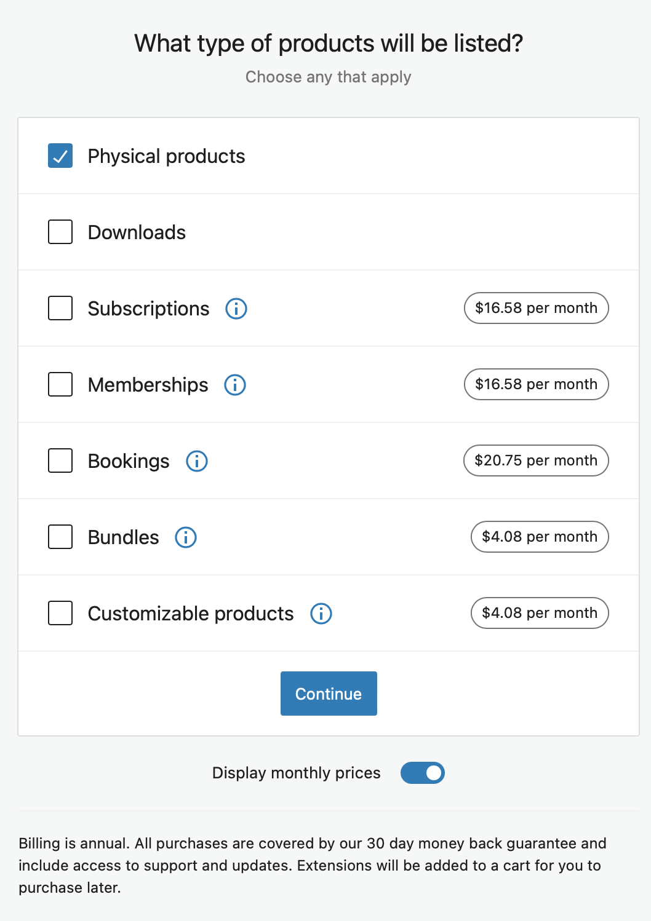The height and width of the screenshot is (921, 651).
Task: Uncheck the Physical products checkbox
Action: coord(60,156)
